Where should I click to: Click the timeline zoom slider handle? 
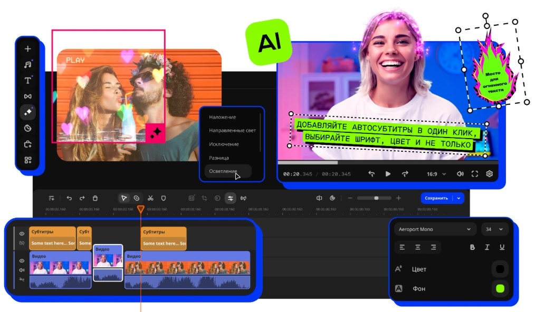[x=376, y=198]
